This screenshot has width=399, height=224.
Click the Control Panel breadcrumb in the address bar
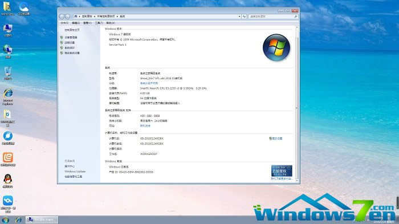point(87,17)
